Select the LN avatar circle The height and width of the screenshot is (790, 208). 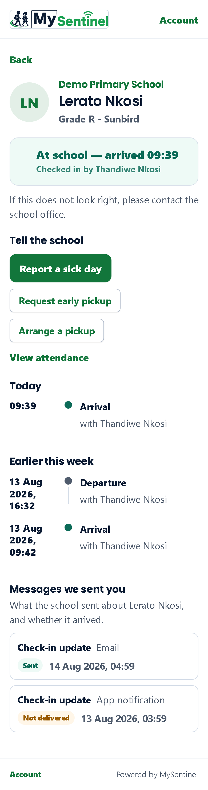pos(29,102)
